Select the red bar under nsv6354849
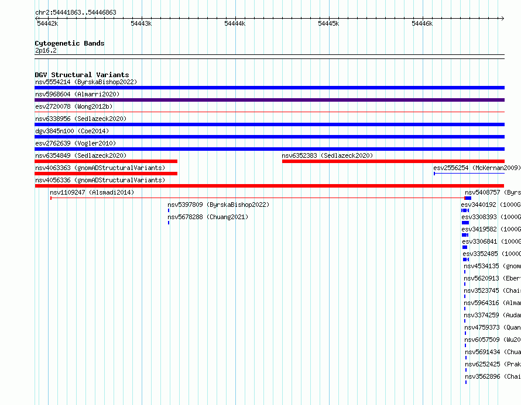Screen dimensions: 521x405 (106, 161)
